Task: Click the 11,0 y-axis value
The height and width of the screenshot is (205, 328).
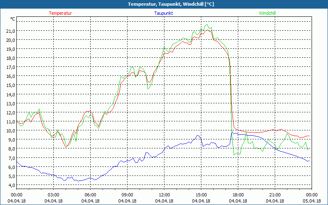Action: tap(11, 121)
